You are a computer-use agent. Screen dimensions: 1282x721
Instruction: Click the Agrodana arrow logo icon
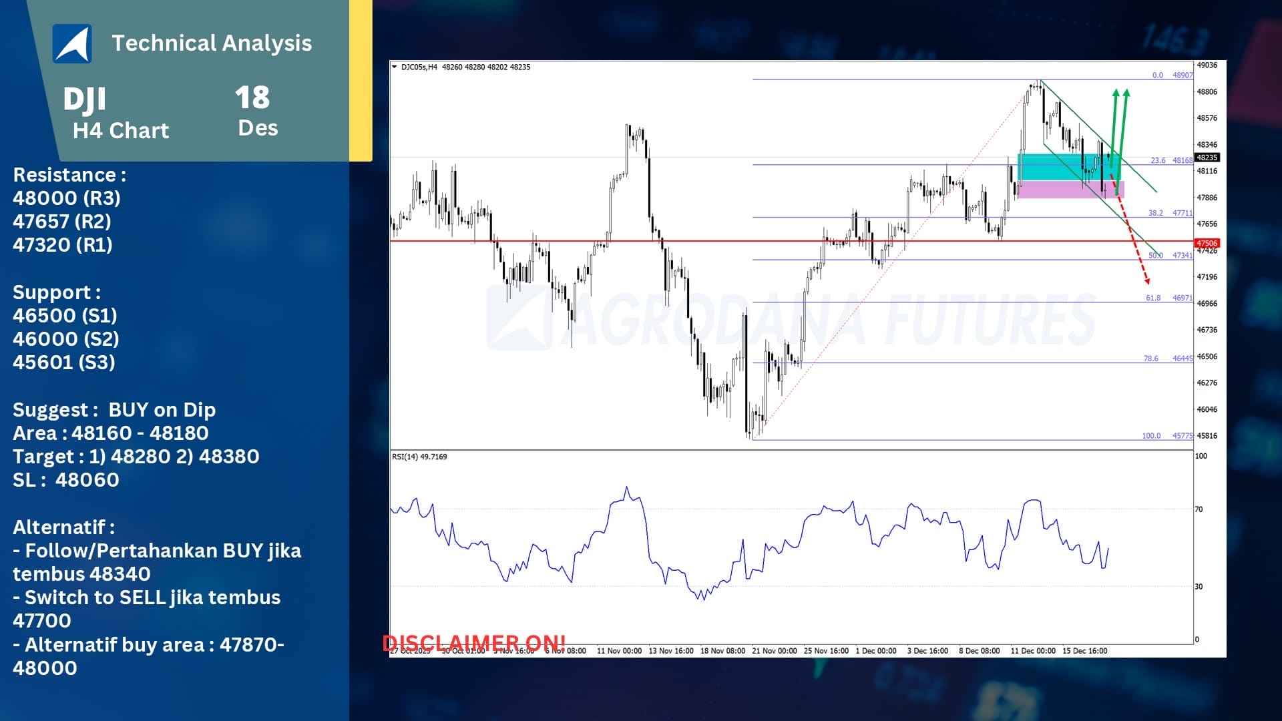coord(72,44)
